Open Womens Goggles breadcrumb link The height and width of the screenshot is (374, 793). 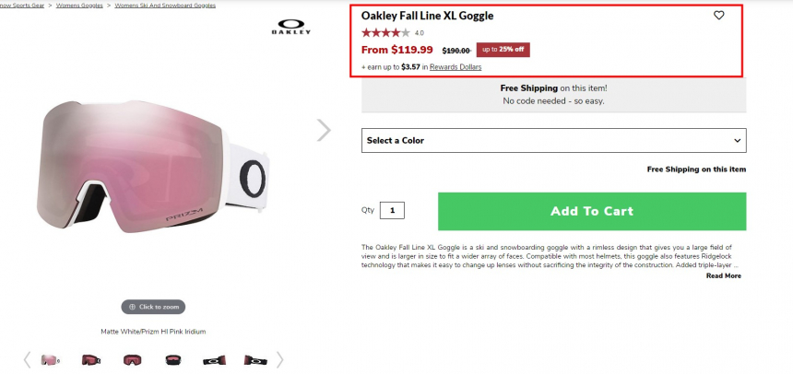pyautogui.click(x=79, y=5)
